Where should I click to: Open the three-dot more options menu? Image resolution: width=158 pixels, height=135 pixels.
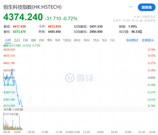131,7
